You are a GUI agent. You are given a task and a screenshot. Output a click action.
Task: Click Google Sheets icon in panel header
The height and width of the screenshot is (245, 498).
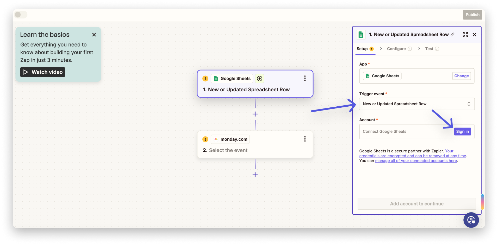point(361,35)
